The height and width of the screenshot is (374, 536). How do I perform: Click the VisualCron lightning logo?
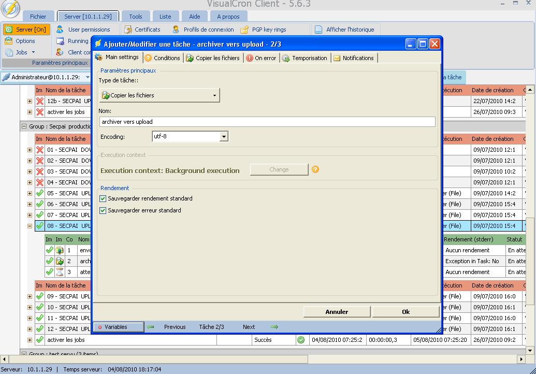click(10, 8)
